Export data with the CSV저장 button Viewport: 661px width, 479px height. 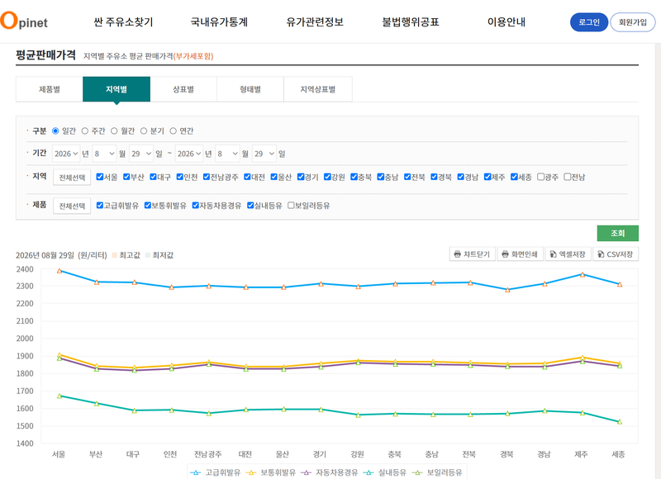coord(616,254)
